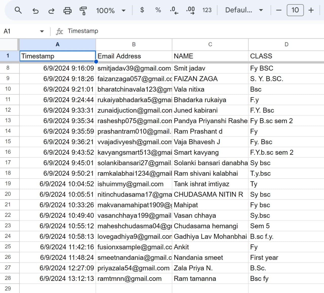The image size is (324, 293).
Task: Apply percent format icon
Action: coord(158,10)
